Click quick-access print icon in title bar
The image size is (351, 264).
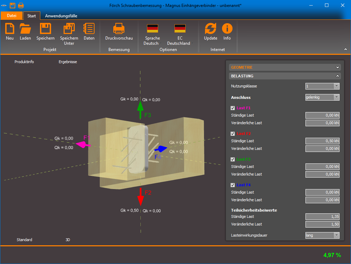click(x=21, y=5)
